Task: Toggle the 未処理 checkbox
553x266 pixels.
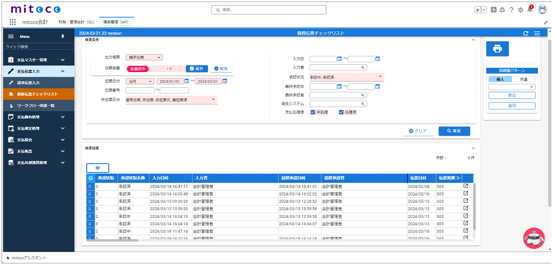Action: tap(313, 112)
